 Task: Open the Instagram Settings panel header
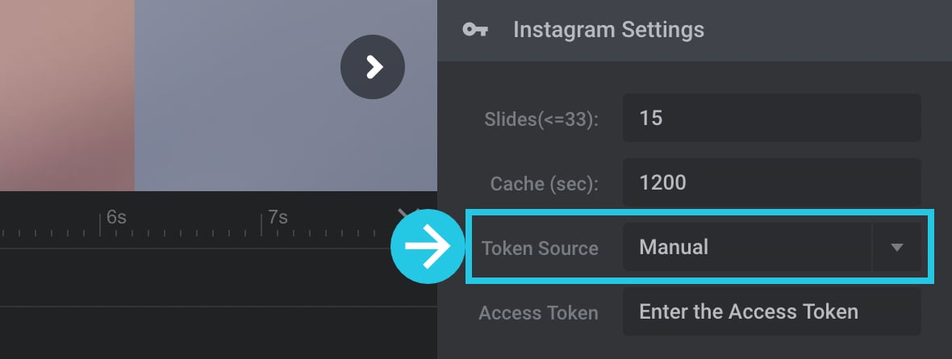click(695, 31)
